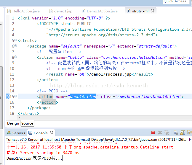Click the action name value hello
192x165 pixels.
tap(76, 57)
